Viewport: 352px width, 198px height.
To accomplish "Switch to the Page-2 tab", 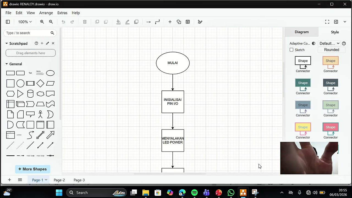I will 59,180.
